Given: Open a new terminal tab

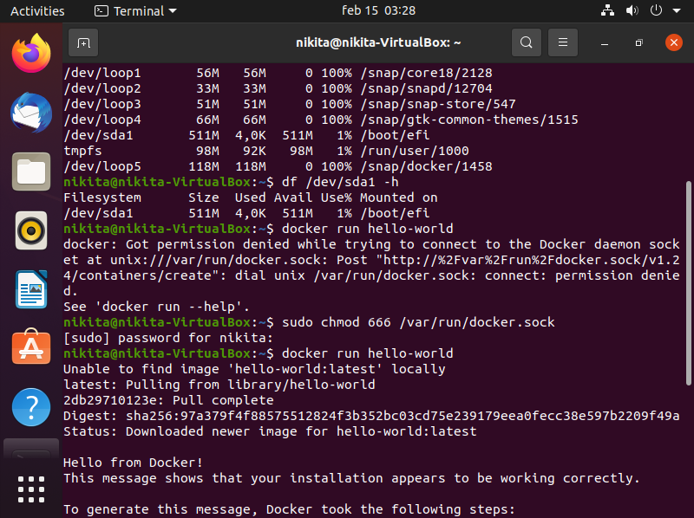Looking at the screenshot, I should point(83,42).
